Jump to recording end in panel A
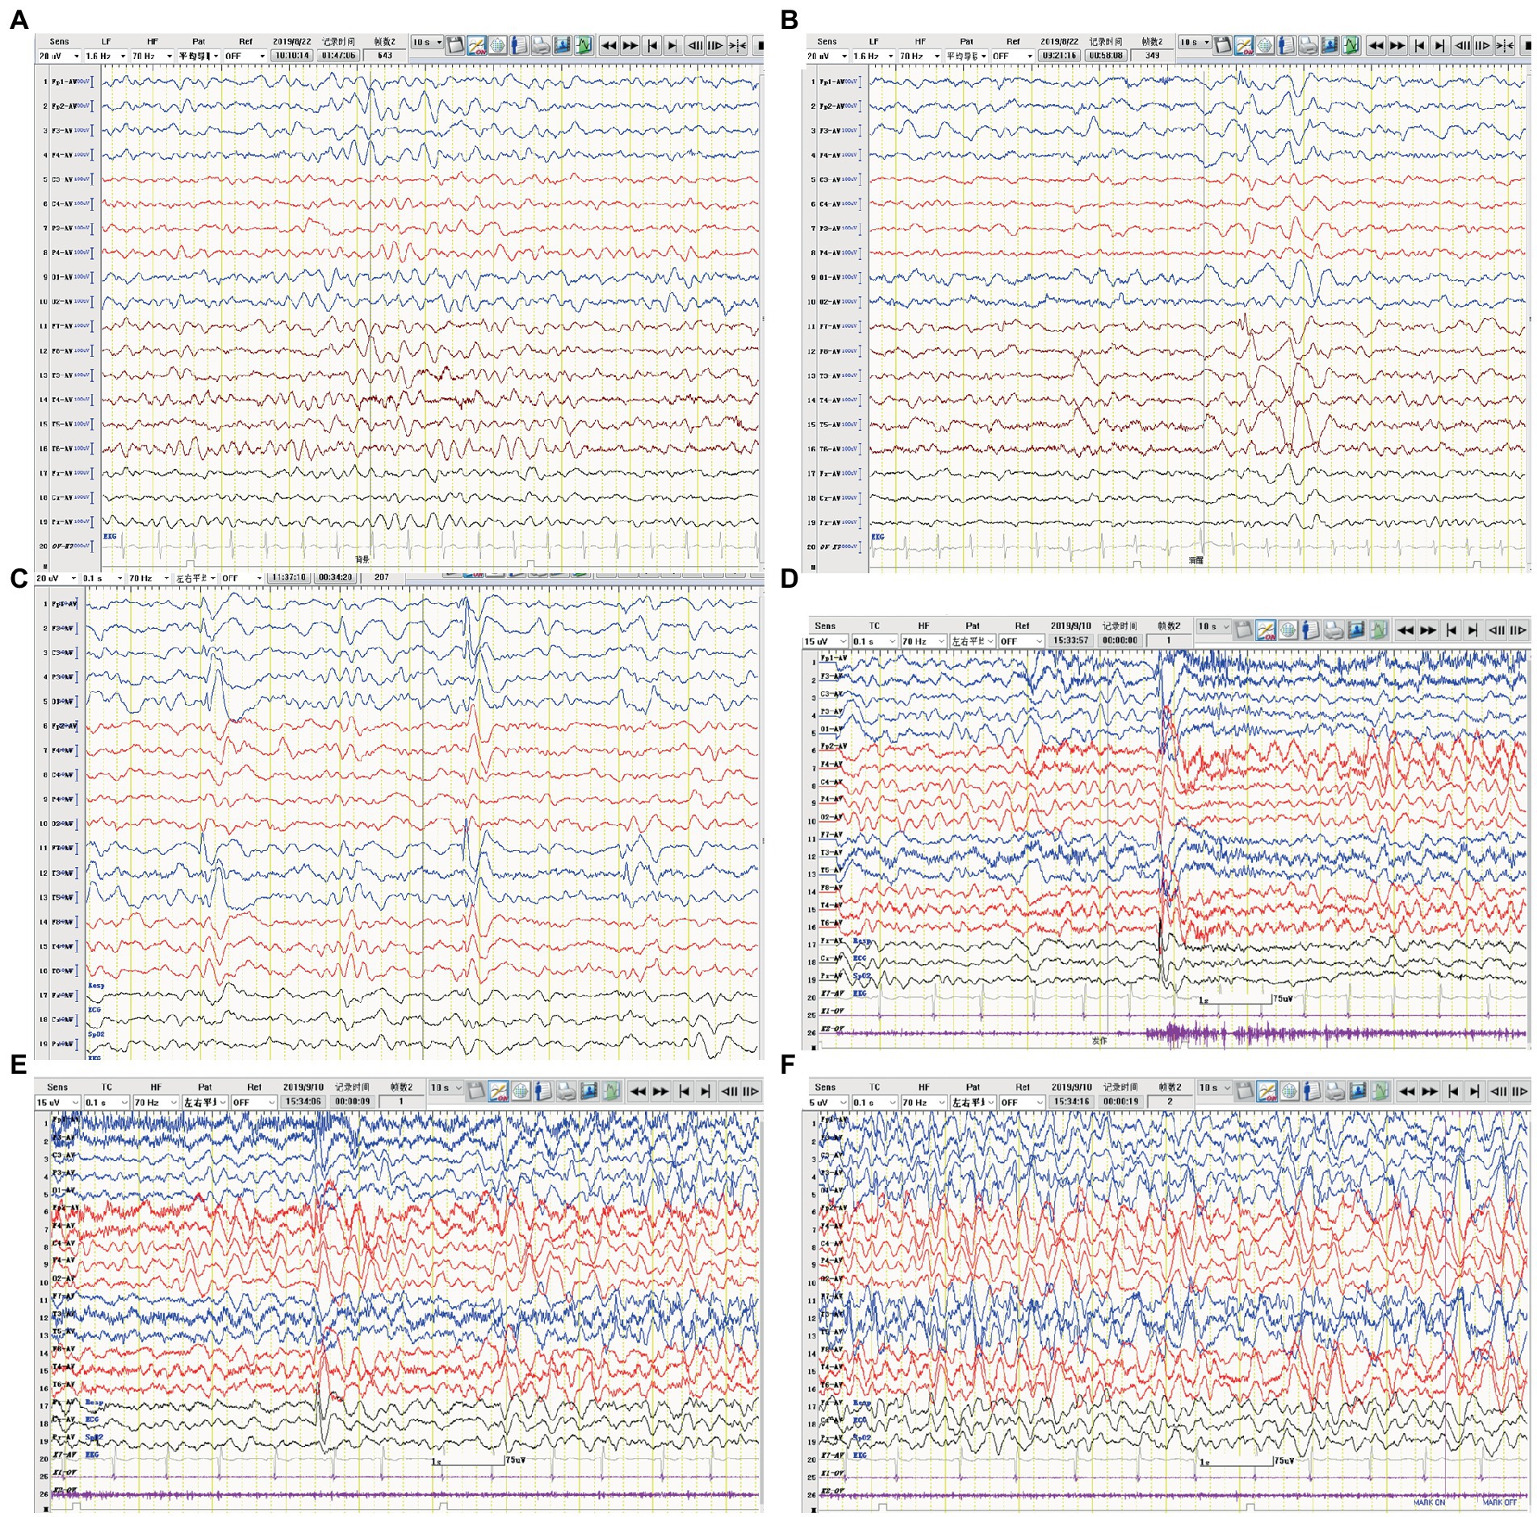 (x=672, y=45)
